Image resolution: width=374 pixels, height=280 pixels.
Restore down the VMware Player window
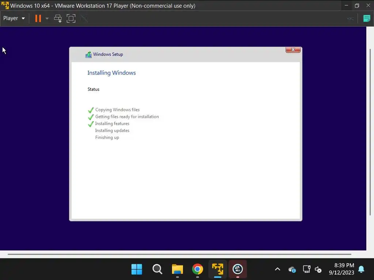coord(357,5)
